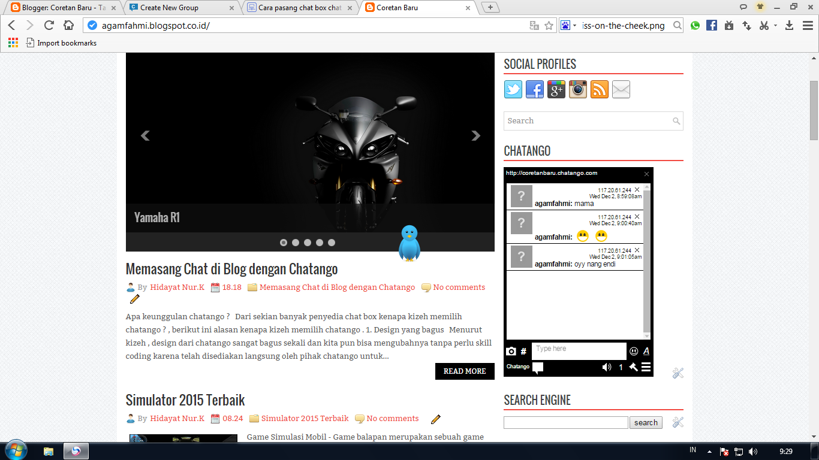Image resolution: width=819 pixels, height=460 pixels.
Task: Insert a smiley using Chatango's emoticon icon
Action: pyautogui.click(x=633, y=352)
